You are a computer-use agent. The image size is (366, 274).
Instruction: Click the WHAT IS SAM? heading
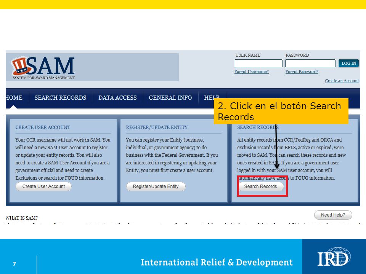tap(21, 218)
